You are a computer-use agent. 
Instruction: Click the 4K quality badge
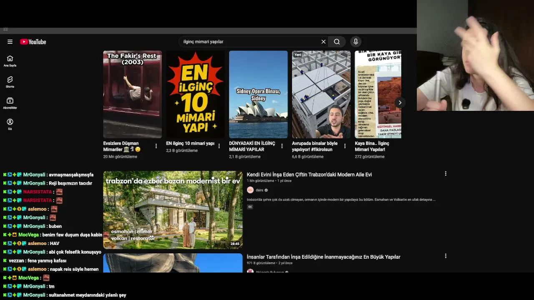pyautogui.click(x=250, y=207)
